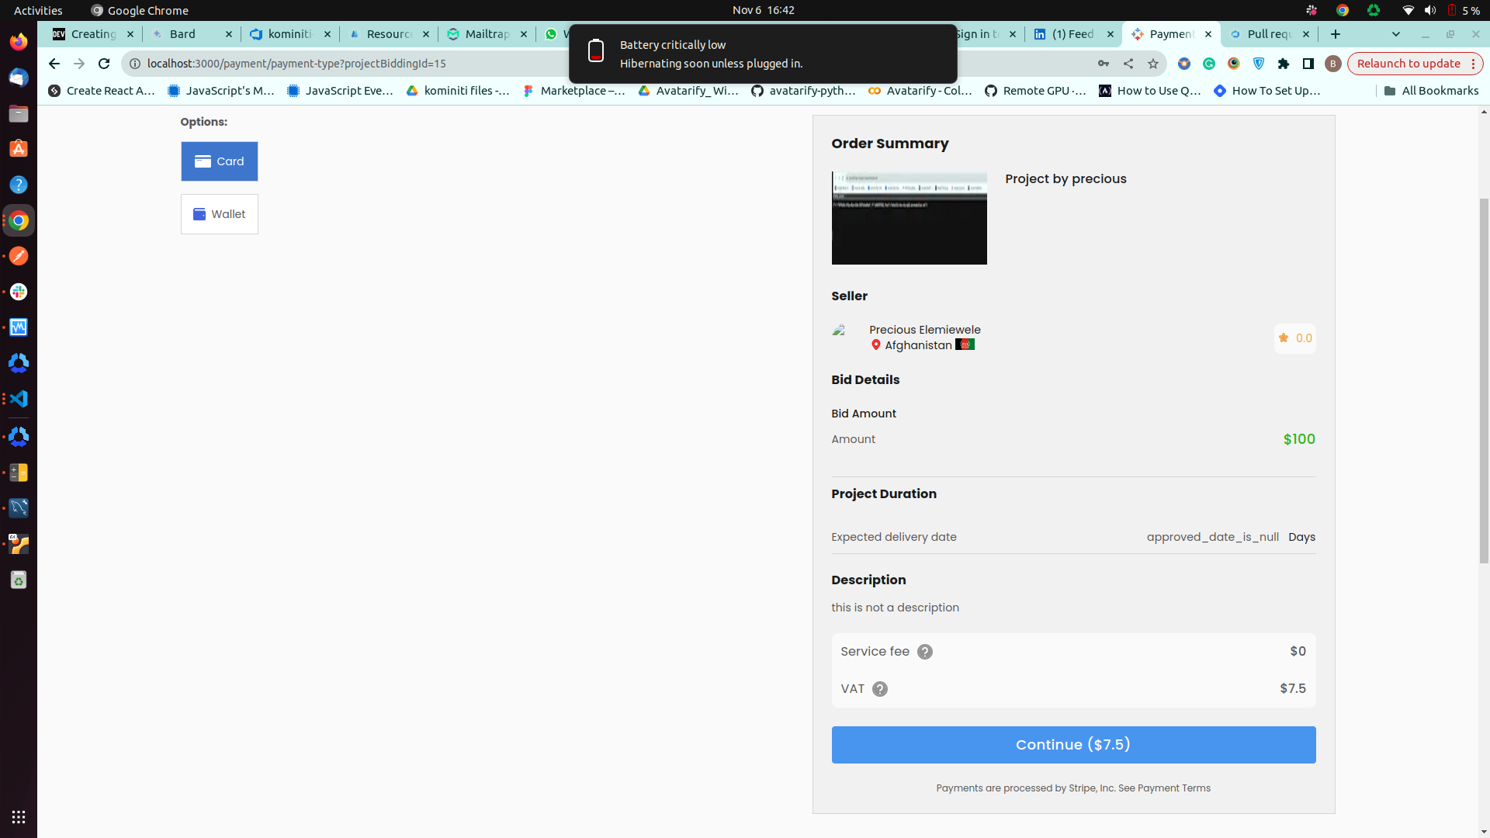Switch to the Mailtrap tab

(x=487, y=34)
